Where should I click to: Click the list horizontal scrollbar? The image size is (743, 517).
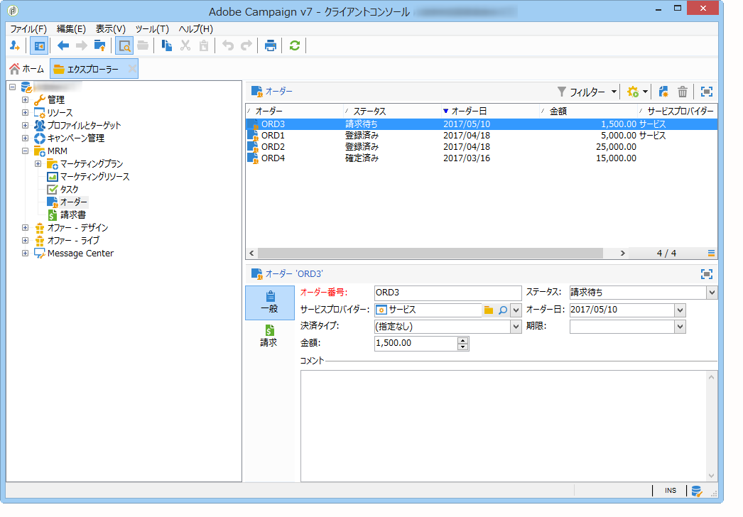click(x=430, y=253)
